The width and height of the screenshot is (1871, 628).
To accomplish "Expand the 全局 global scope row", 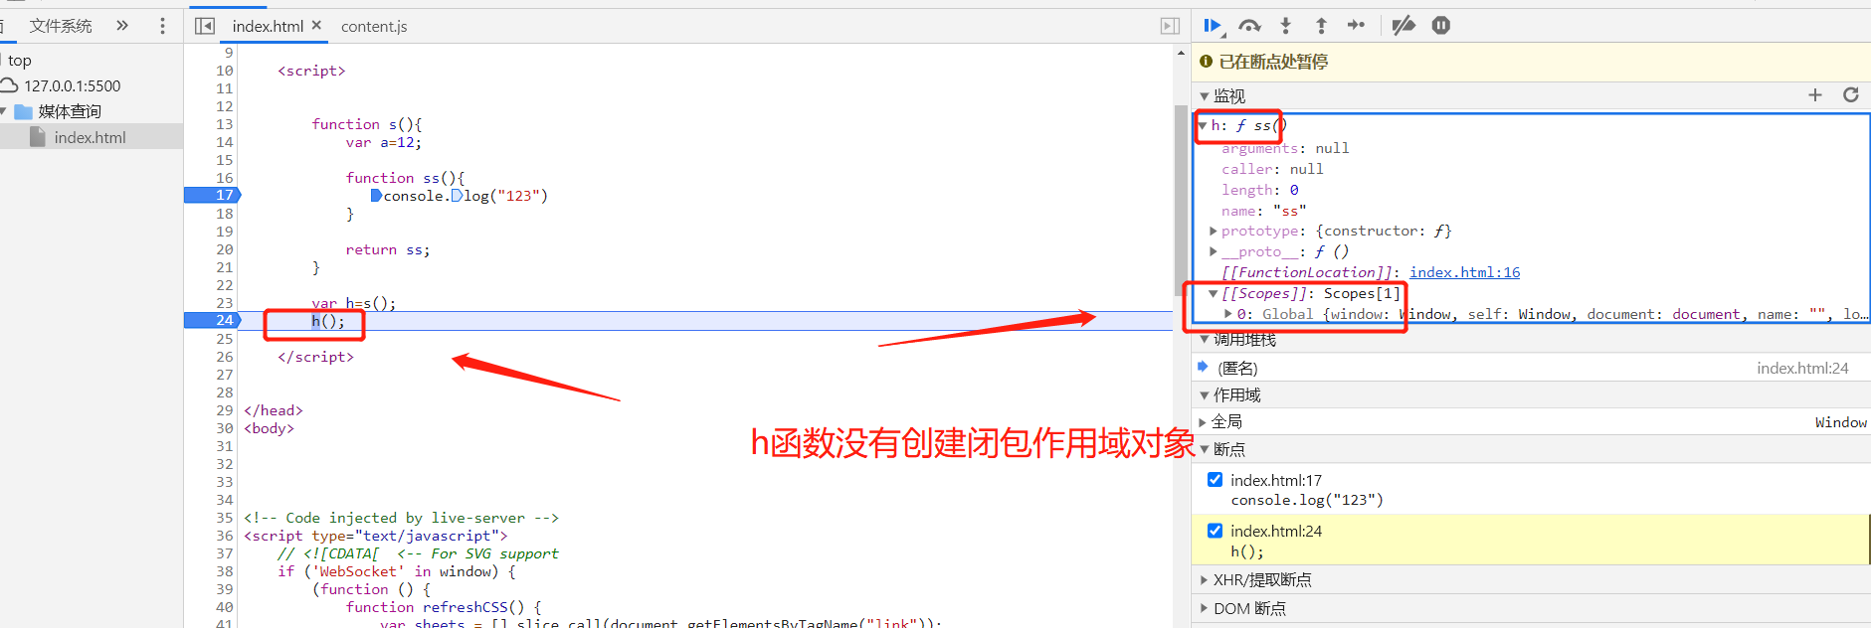I will pos(1203,422).
